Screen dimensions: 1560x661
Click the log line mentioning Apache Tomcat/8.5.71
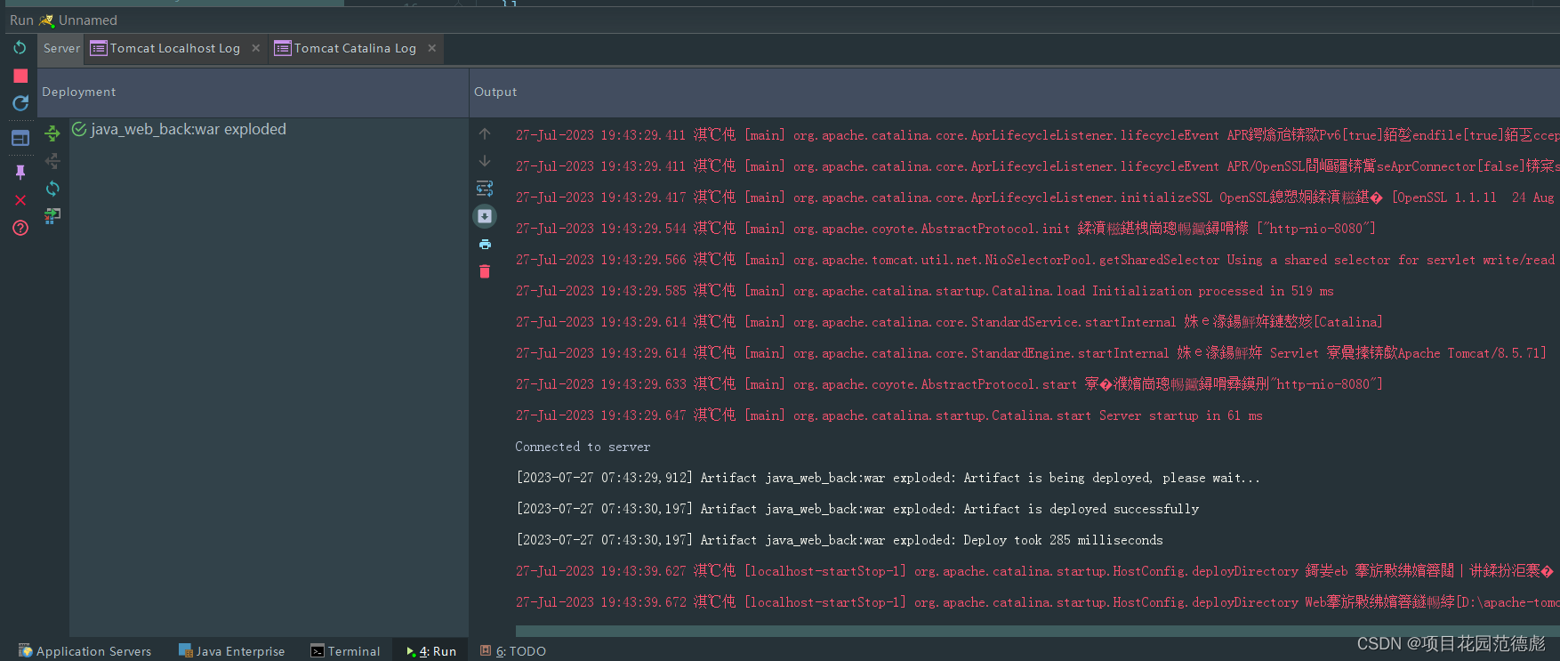[1031, 353]
